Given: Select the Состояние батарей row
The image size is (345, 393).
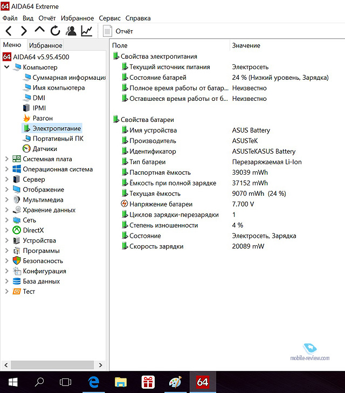Looking at the screenshot, I should point(225,78).
